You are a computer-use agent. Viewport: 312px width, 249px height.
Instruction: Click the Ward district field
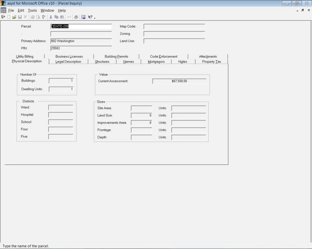point(61,107)
